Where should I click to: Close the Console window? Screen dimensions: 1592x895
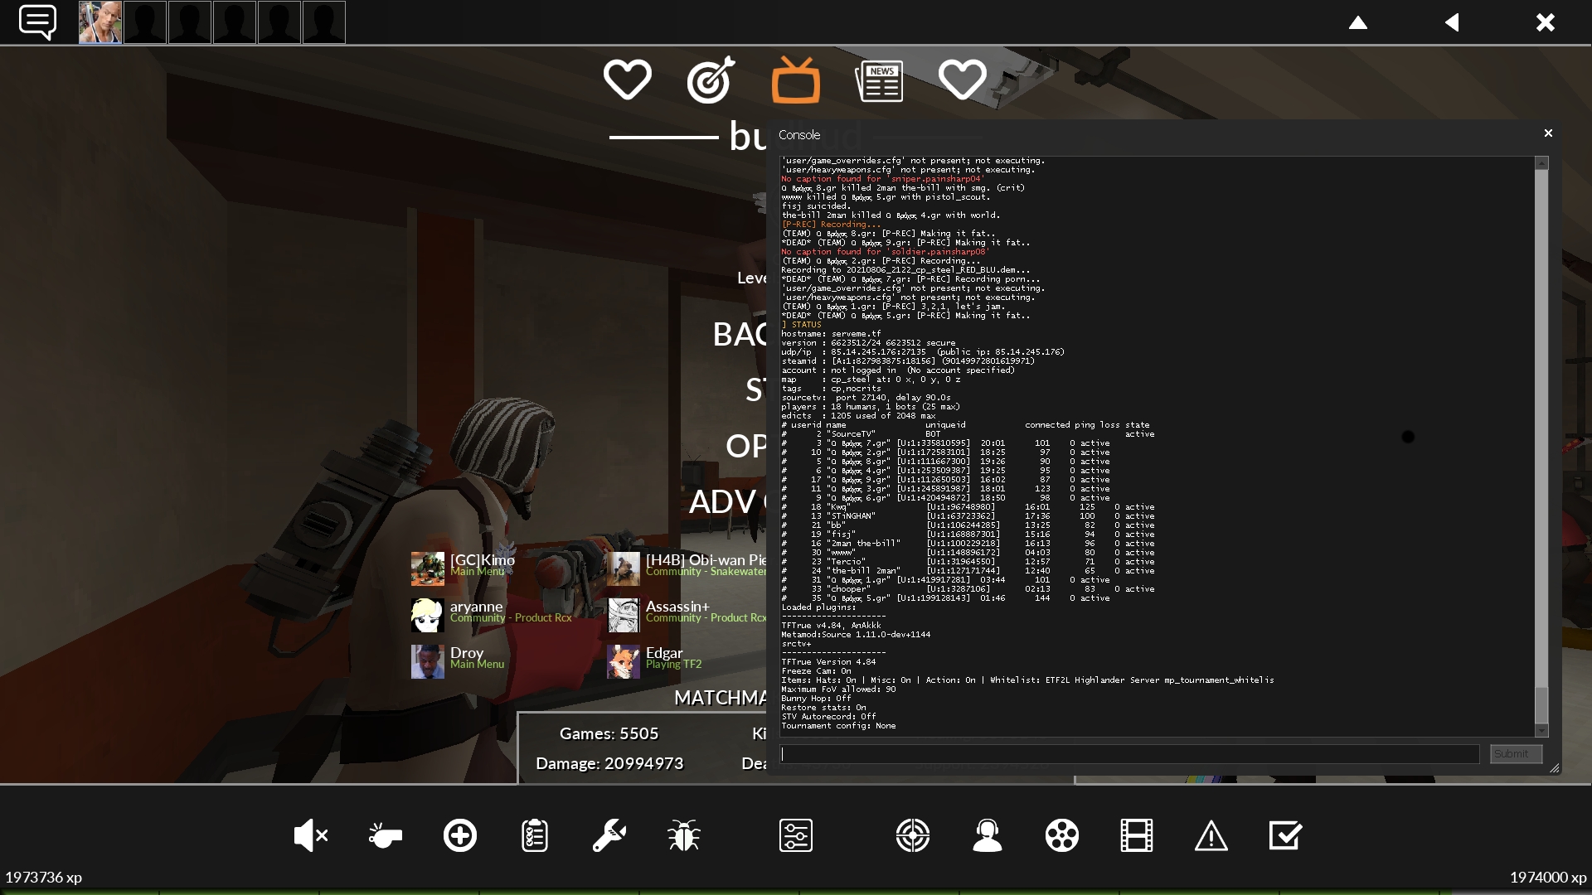(x=1548, y=133)
